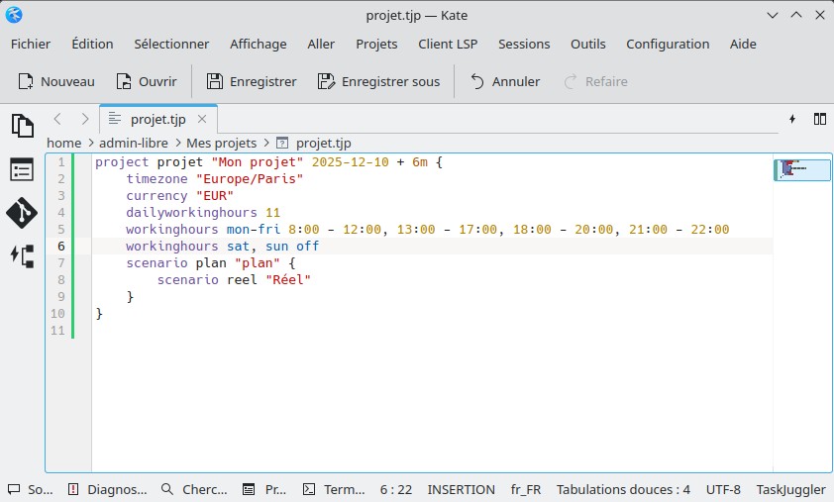
Task: Open the symbol outline sidebar icon
Action: 22,169
